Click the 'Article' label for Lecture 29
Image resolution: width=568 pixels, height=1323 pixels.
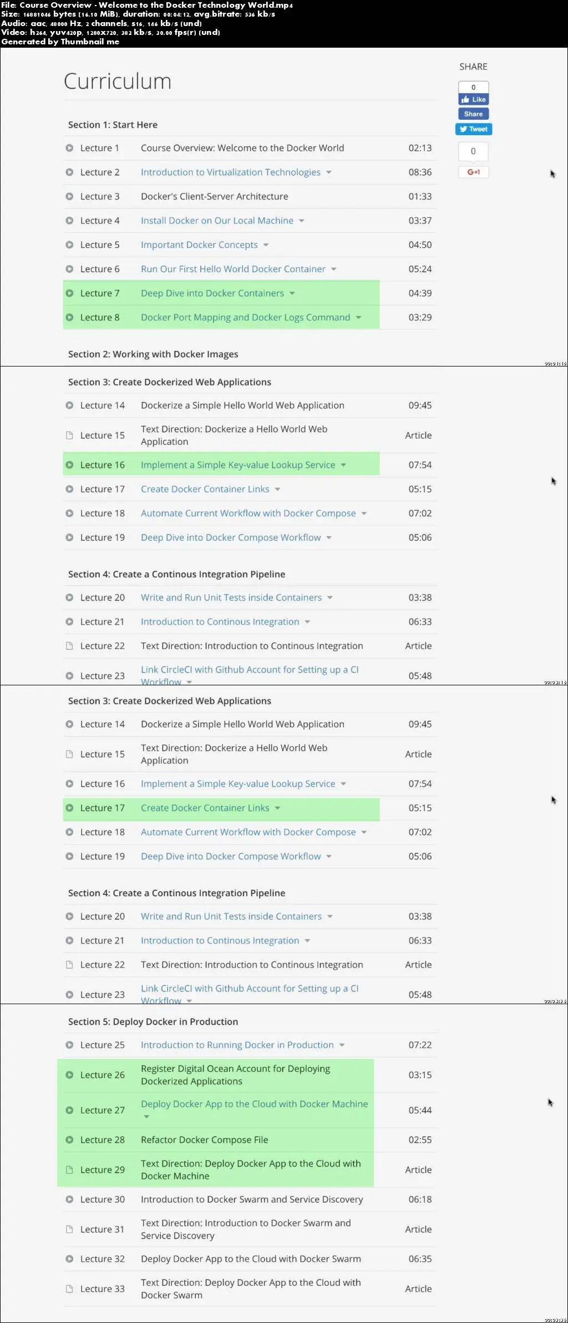click(x=418, y=1169)
